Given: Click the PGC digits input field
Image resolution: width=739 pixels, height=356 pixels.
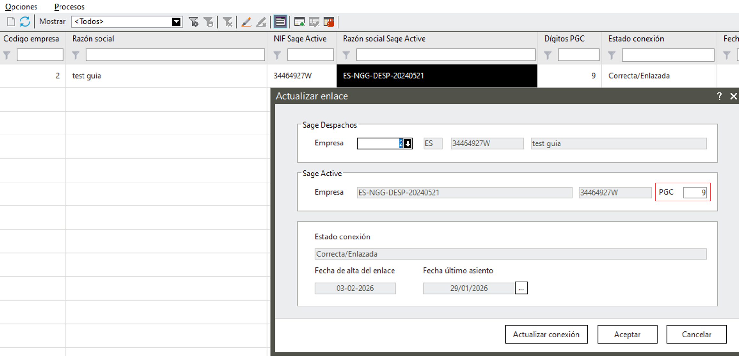Looking at the screenshot, I should [695, 193].
